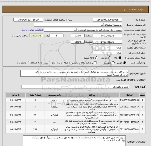The image size is (151, 146).
Task: Click the validity time field 16:00
Action: tap(78, 42)
